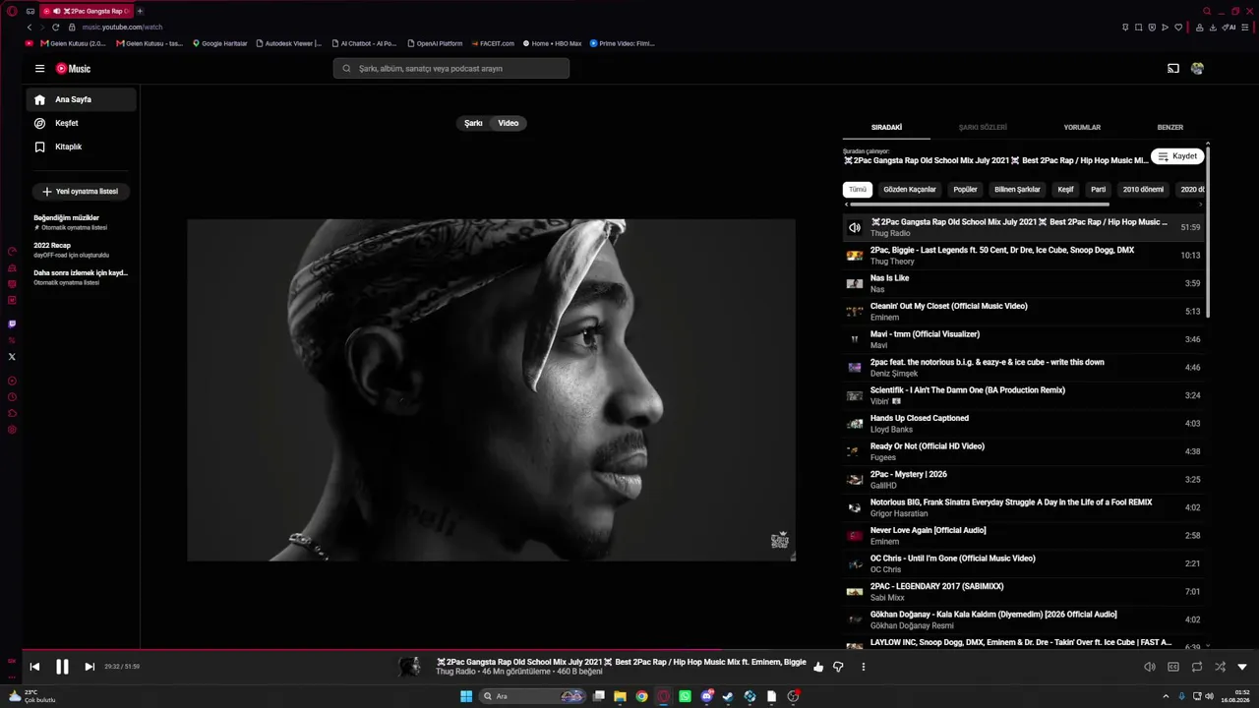Save the queue with the Kaydet button
Viewport: 1259px width, 708px height.
1177,156
